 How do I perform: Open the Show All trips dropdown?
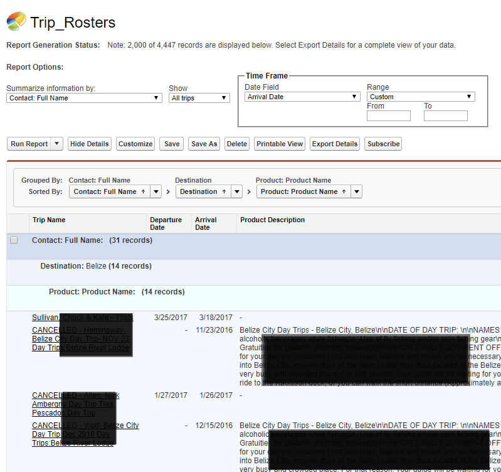(199, 98)
